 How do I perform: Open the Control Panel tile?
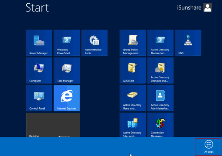point(39,98)
